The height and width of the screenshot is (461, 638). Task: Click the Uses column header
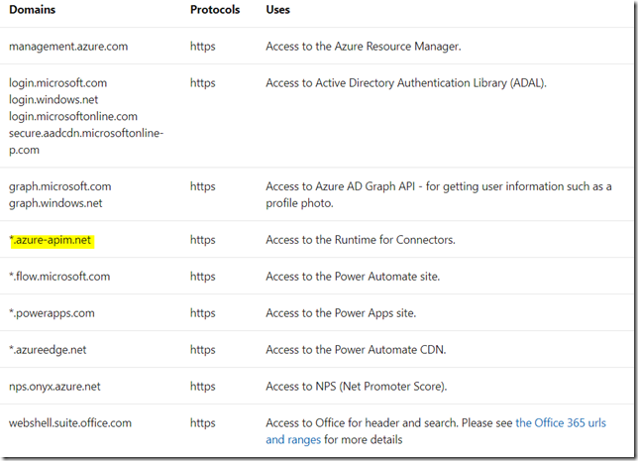(x=278, y=10)
